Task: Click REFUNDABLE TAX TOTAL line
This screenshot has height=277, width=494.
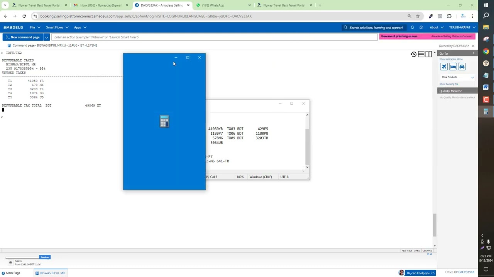Action: 51,105
